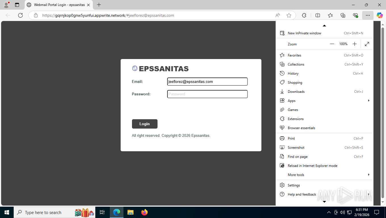Click the taskbar search box
Viewport: 386px width, 218px height.
[54, 212]
